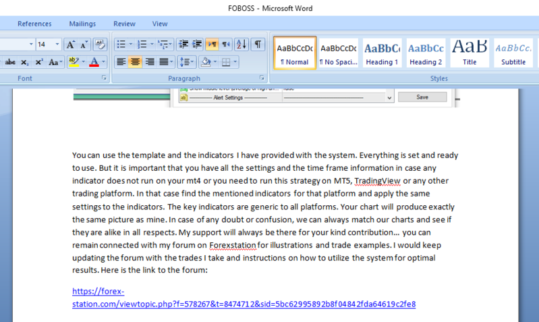Click the Save button in embedded image

pyautogui.click(x=422, y=97)
